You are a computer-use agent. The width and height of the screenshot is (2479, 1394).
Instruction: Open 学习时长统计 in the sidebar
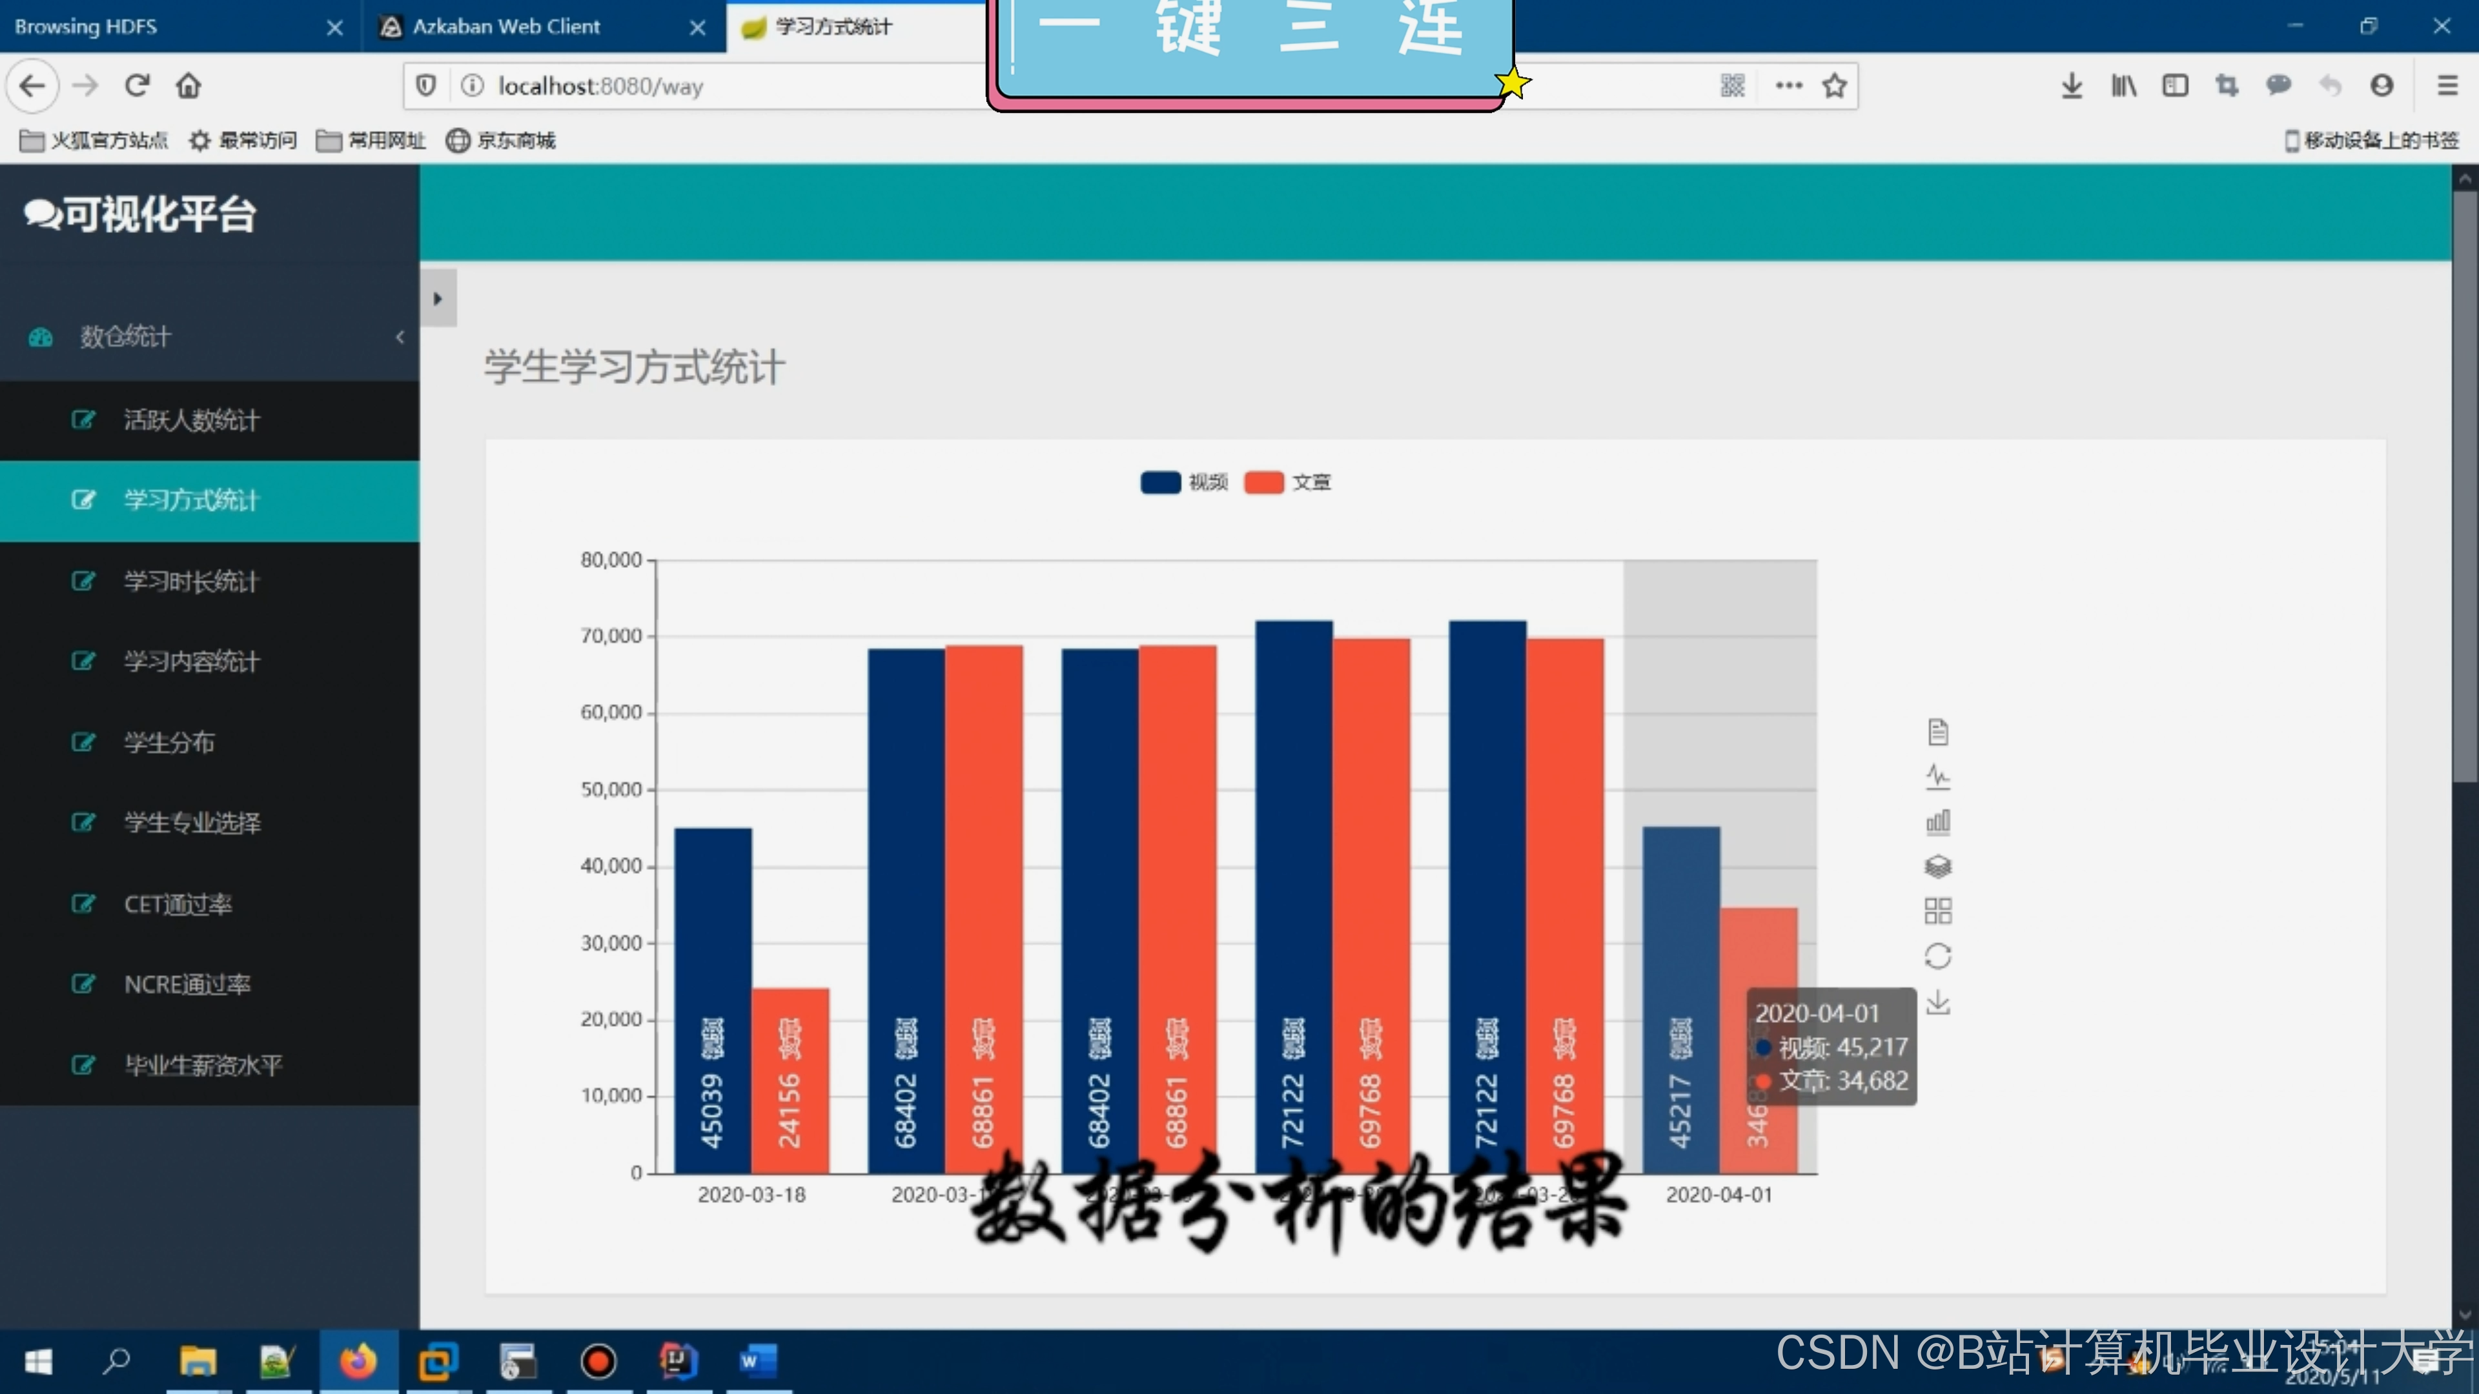[190, 581]
